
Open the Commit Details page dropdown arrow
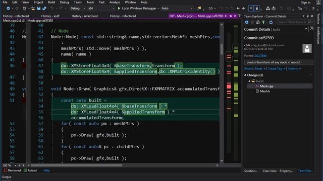[x=306, y=29]
